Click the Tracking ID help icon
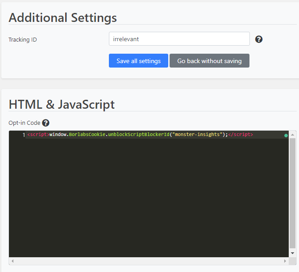This screenshot has height=272, width=299. [259, 39]
